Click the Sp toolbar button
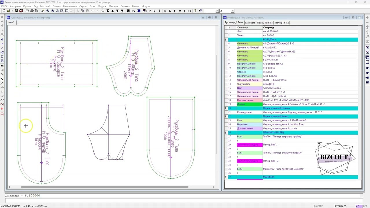 tap(189, 11)
